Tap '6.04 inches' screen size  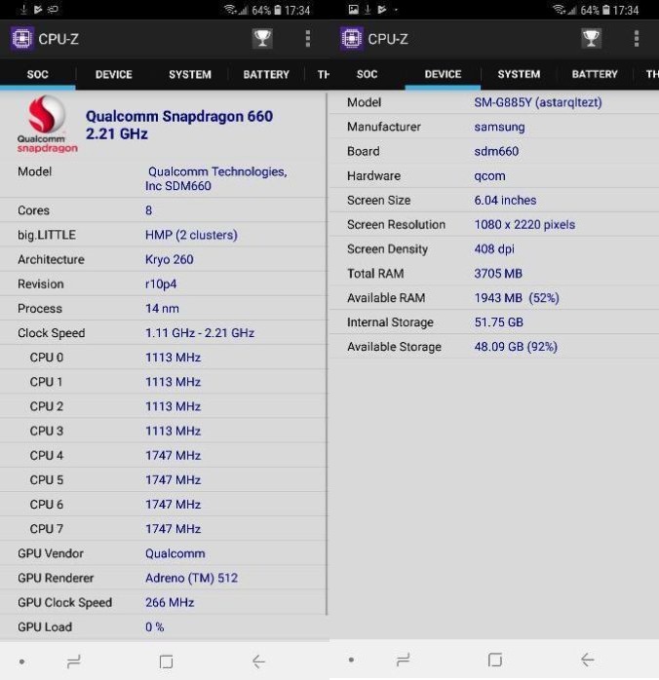click(x=505, y=201)
